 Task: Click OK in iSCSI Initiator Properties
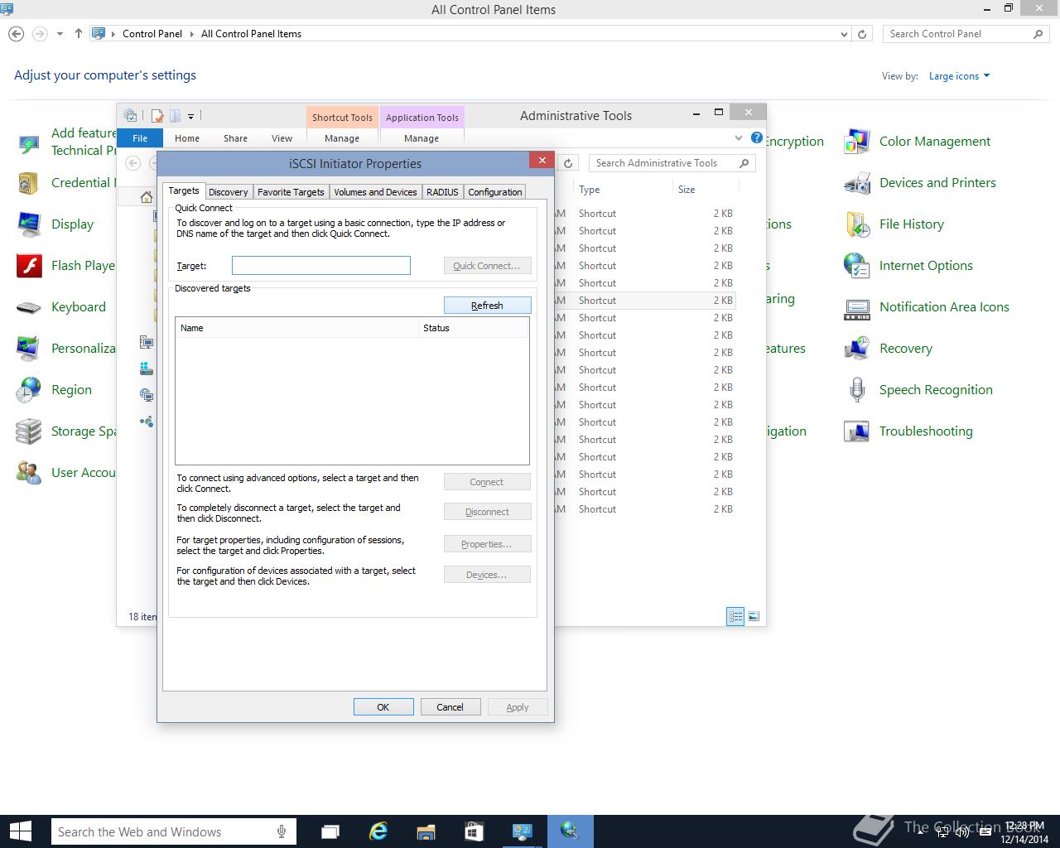[383, 707]
